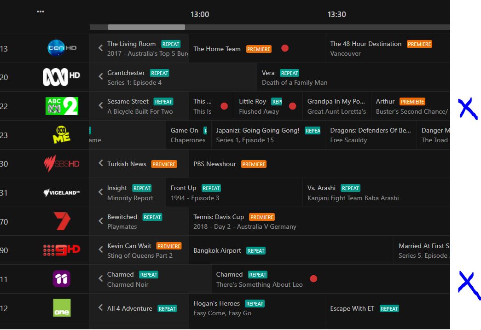Viewport: 481px width, 330px height.
Task: Click left chevron beside Charmed Noir
Action: tap(100, 279)
